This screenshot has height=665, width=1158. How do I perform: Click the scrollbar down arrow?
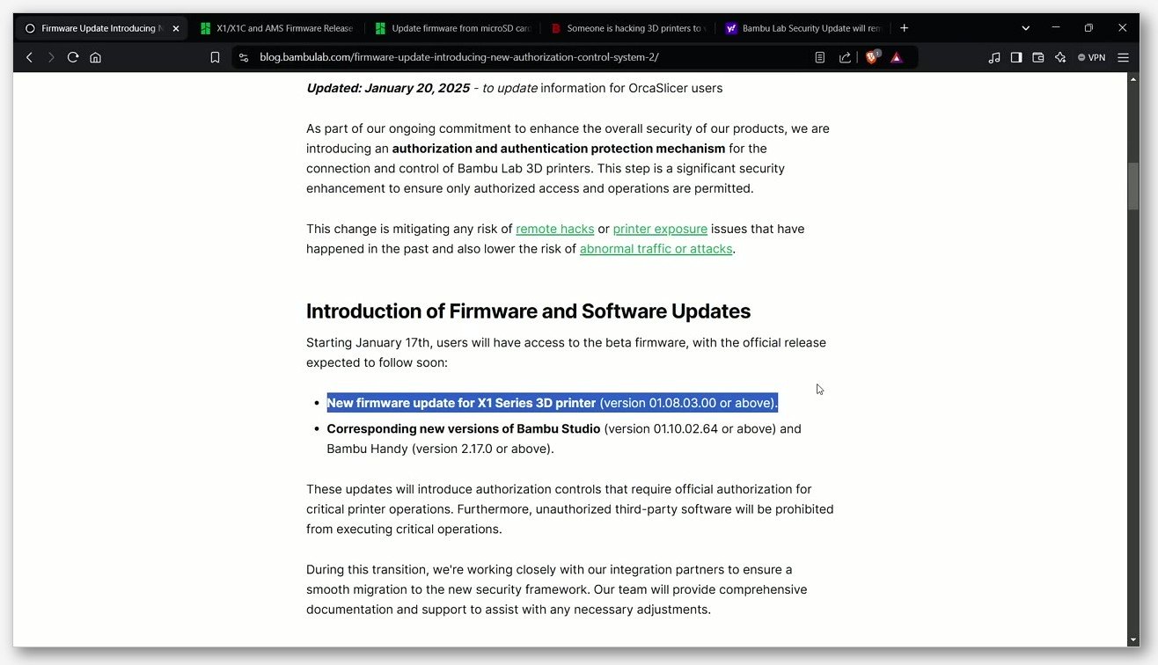point(1133,639)
